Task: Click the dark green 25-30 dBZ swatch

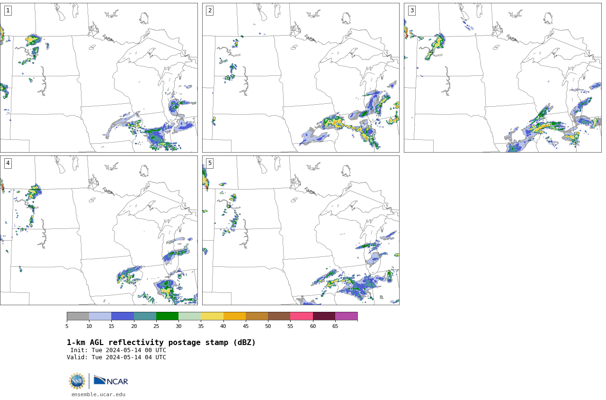Action: 167,317
